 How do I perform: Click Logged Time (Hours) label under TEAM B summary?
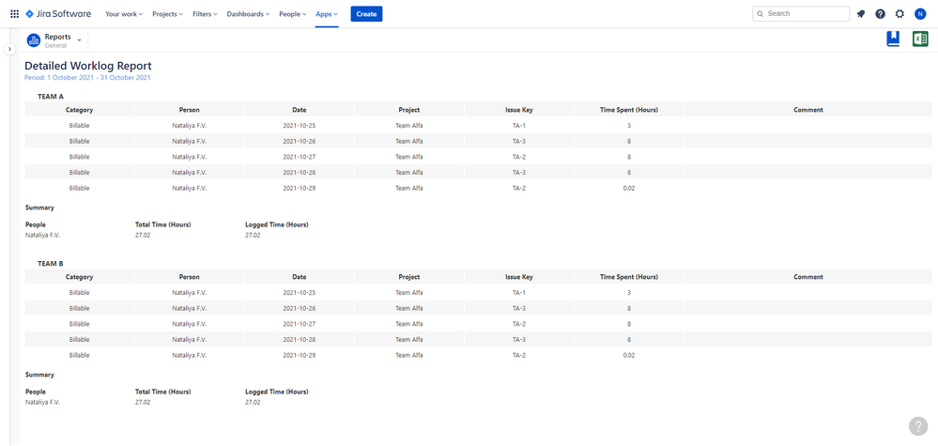click(277, 392)
